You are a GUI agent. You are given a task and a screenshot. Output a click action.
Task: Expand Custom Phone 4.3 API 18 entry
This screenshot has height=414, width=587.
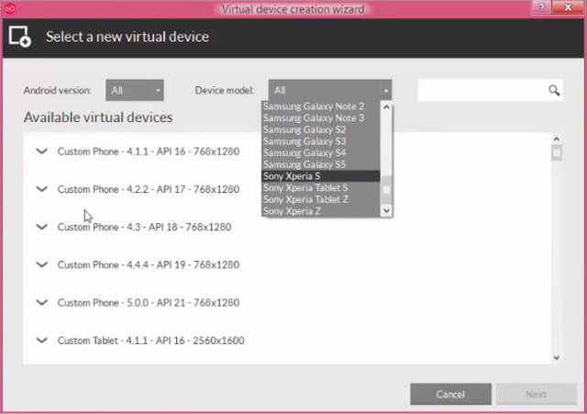(x=42, y=227)
